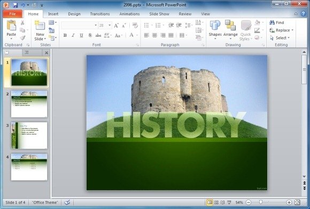The image size is (310, 209).
Task: Click the PowerPoint Help question mark
Action: [x=303, y=14]
